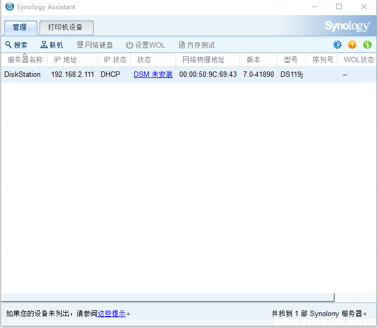Open settings via the blue gear icon
The image size is (378, 328).
click(337, 44)
